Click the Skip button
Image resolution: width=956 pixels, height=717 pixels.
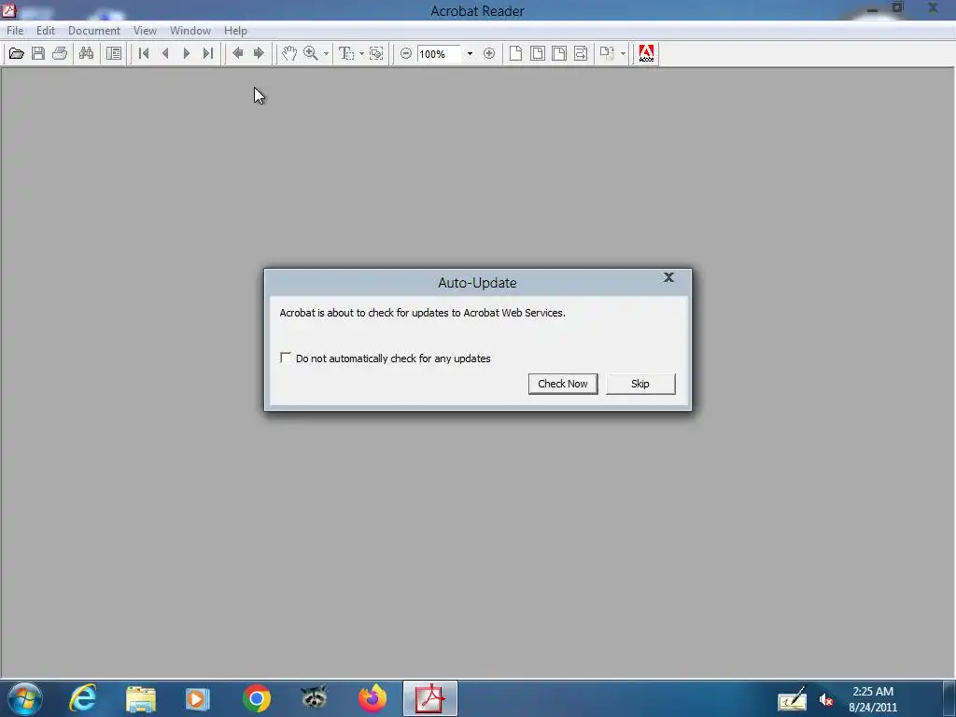click(640, 384)
